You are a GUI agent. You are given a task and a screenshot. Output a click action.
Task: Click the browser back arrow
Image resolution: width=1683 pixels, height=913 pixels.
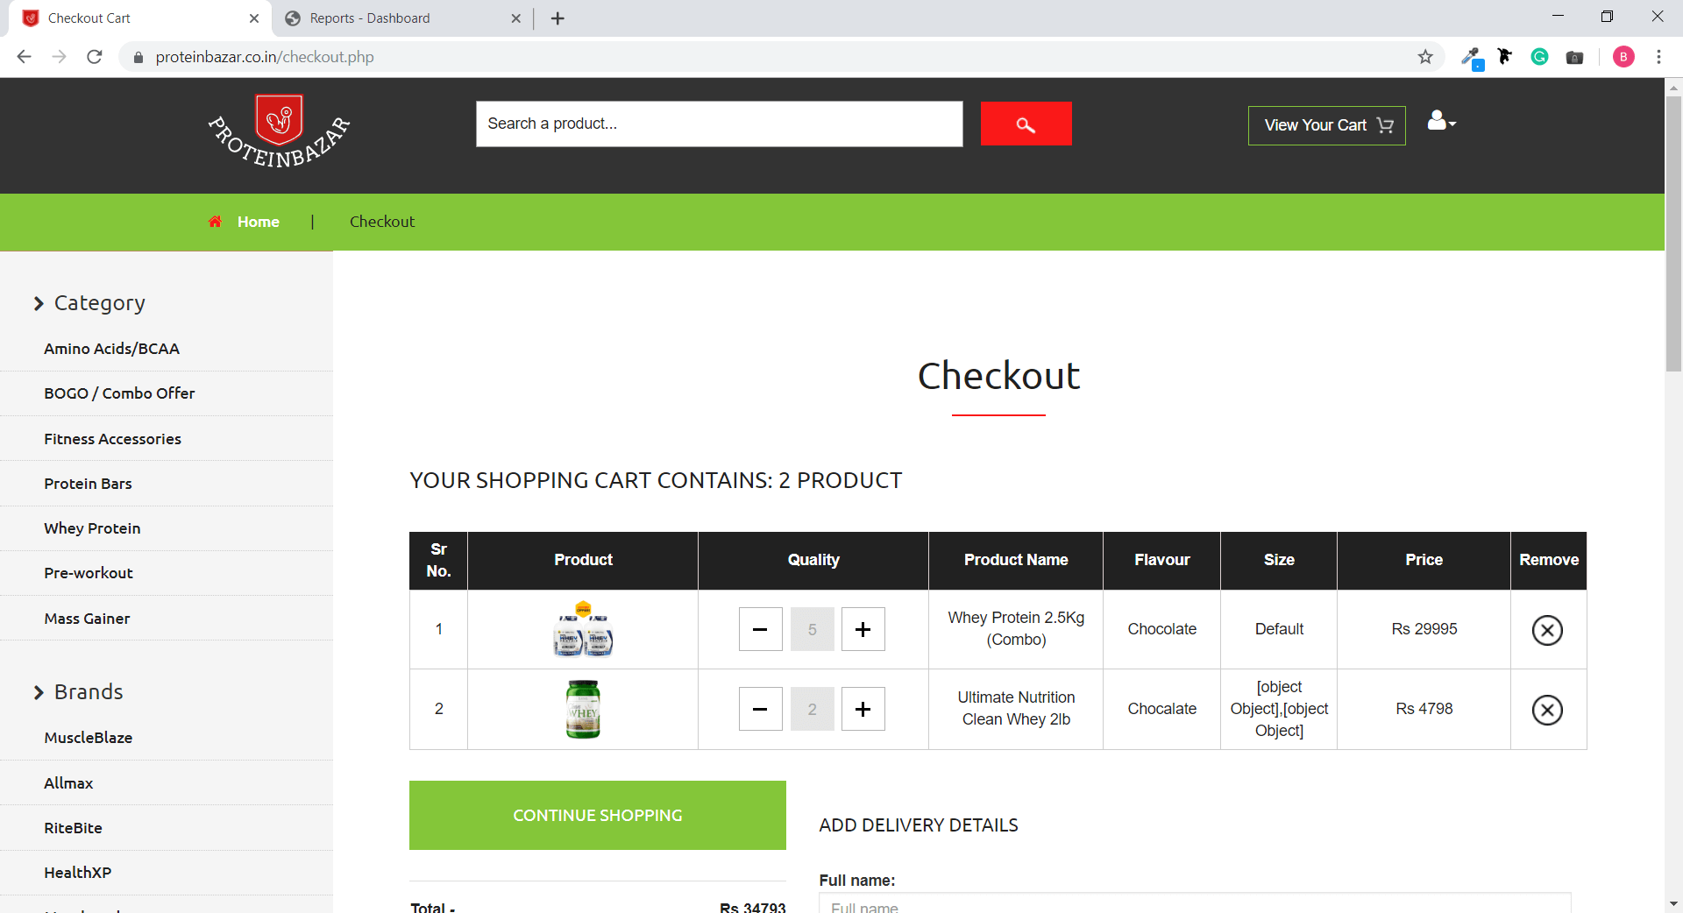[x=24, y=57]
